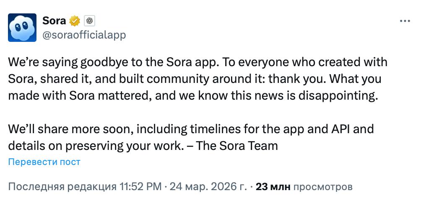Click the 24 мар. 2026 г. date

coord(208,186)
